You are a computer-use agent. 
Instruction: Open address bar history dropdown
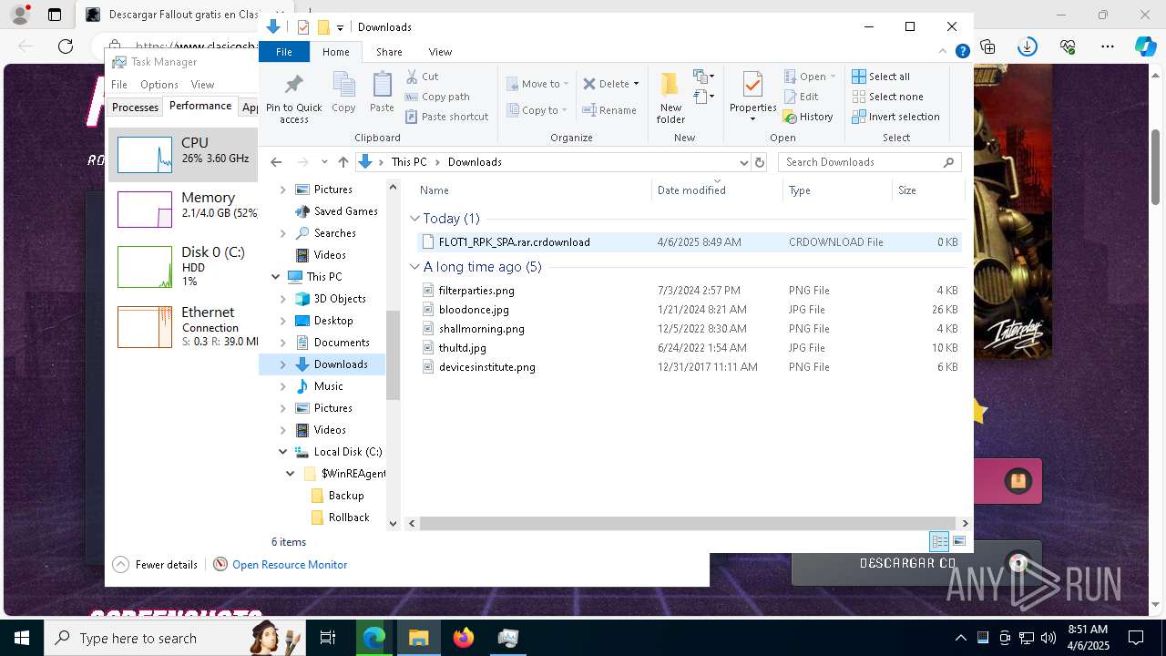tap(743, 162)
